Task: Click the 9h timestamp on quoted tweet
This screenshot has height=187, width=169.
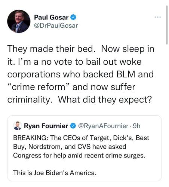Action: (x=136, y=126)
